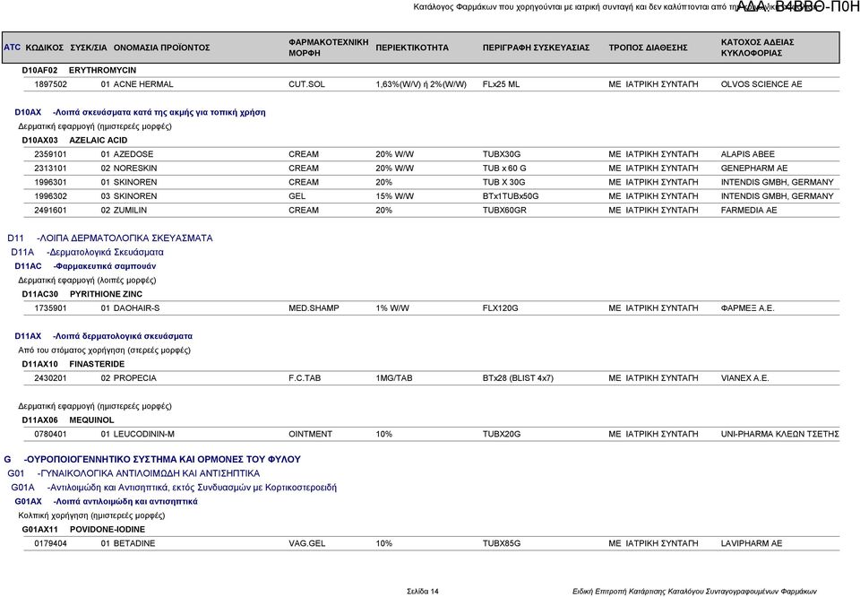Viewport: 860px width, 597px height.
Task: Select the D10AF02 ERYTHROMYCIN substance heading
Action: [79, 70]
